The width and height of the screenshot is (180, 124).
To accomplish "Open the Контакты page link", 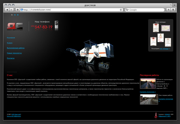I will [10, 58].
